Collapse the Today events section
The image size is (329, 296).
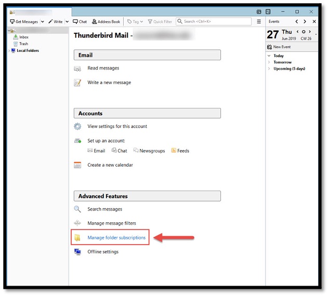coord(269,56)
